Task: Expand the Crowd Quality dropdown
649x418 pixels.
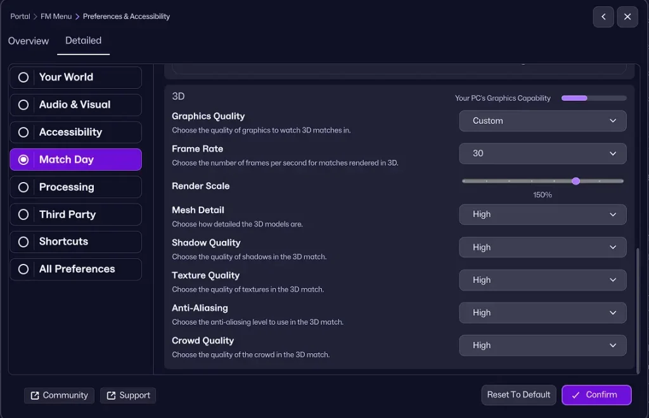Action: 543,346
